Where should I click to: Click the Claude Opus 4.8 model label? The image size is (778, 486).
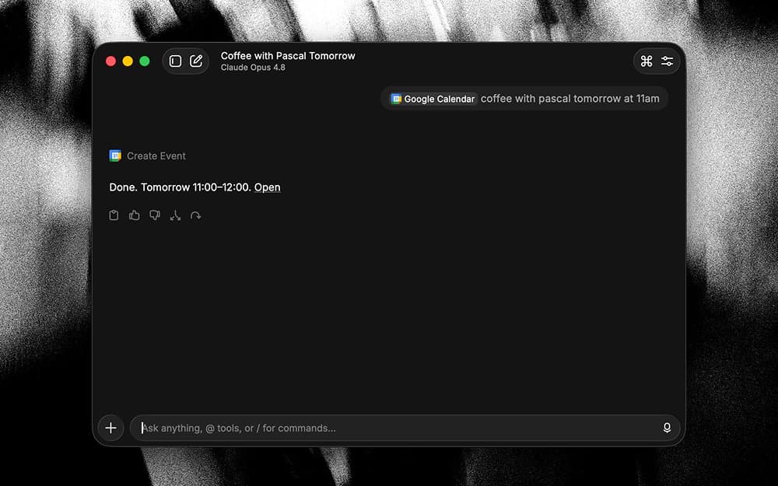click(x=253, y=68)
